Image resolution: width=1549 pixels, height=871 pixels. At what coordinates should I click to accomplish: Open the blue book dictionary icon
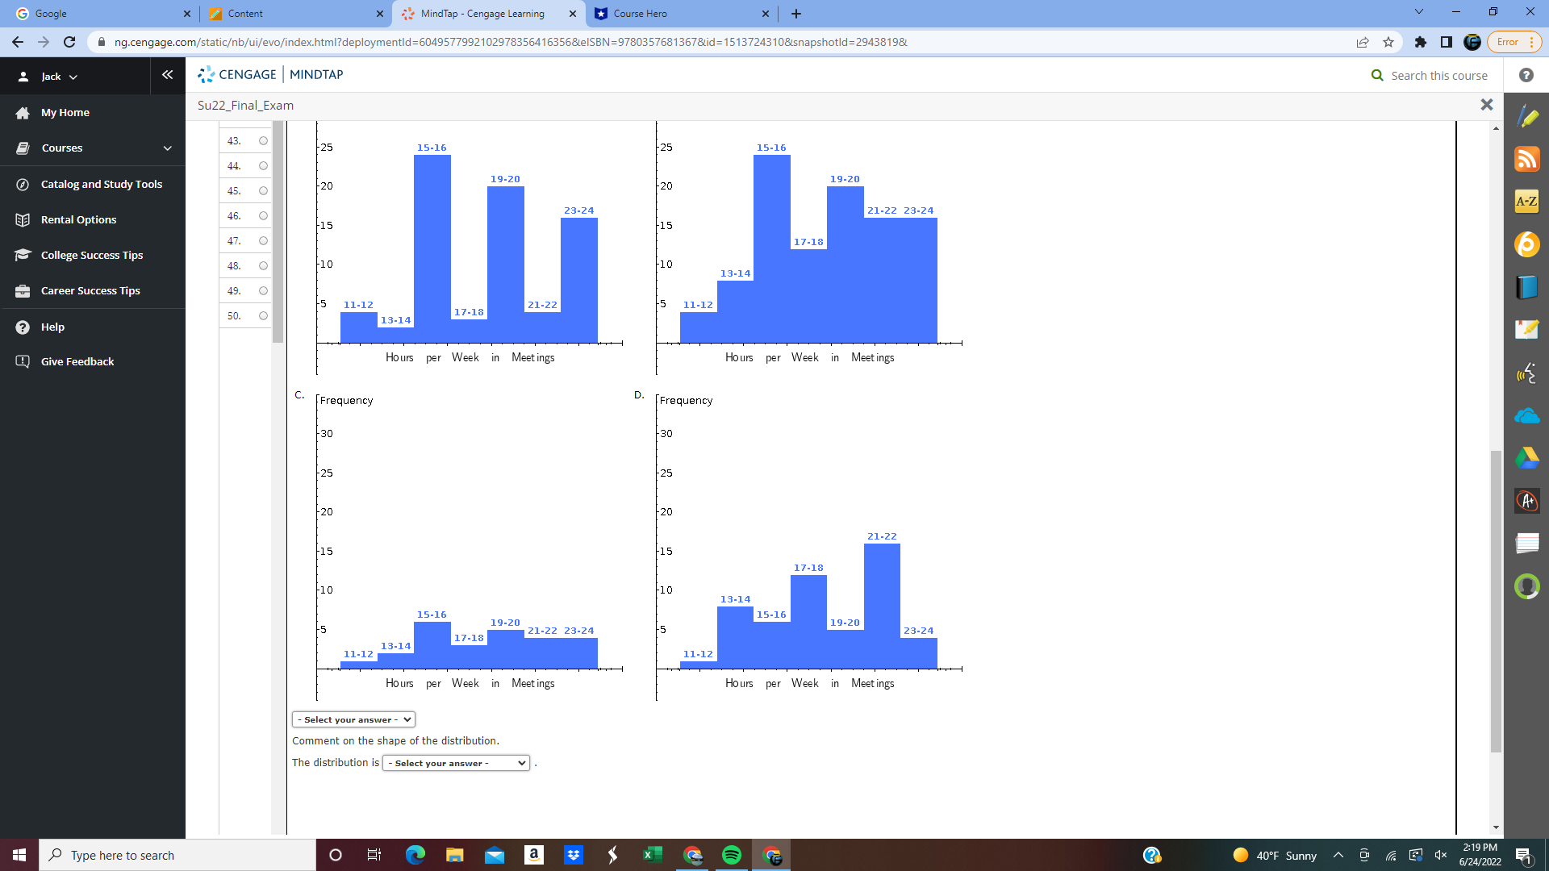pyautogui.click(x=1526, y=287)
